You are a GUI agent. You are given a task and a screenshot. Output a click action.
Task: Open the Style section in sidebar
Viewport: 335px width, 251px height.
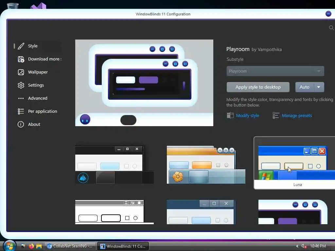pyautogui.click(x=37, y=46)
